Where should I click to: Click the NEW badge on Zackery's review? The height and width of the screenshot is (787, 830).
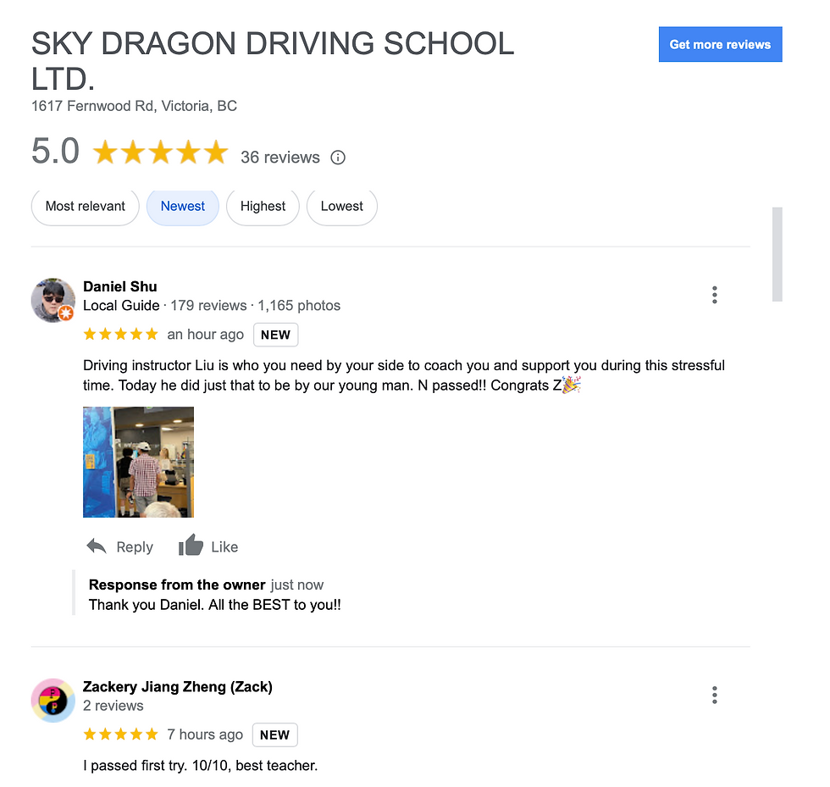tap(274, 734)
